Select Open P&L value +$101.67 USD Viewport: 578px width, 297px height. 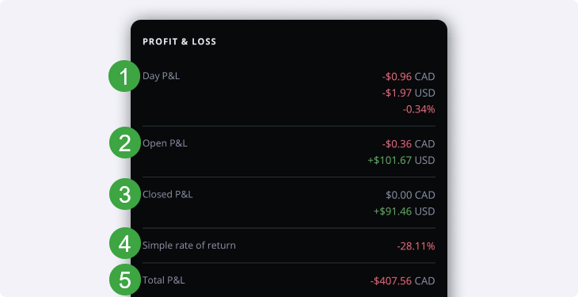pyautogui.click(x=401, y=161)
